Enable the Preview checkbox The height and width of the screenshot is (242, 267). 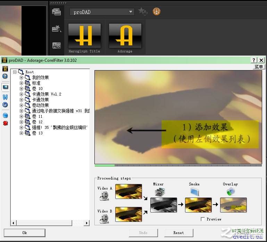(x=203, y=219)
